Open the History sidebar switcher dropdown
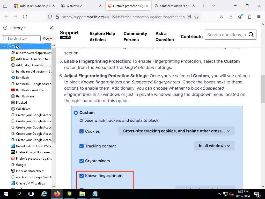265x199 pixels. tap(18, 28)
